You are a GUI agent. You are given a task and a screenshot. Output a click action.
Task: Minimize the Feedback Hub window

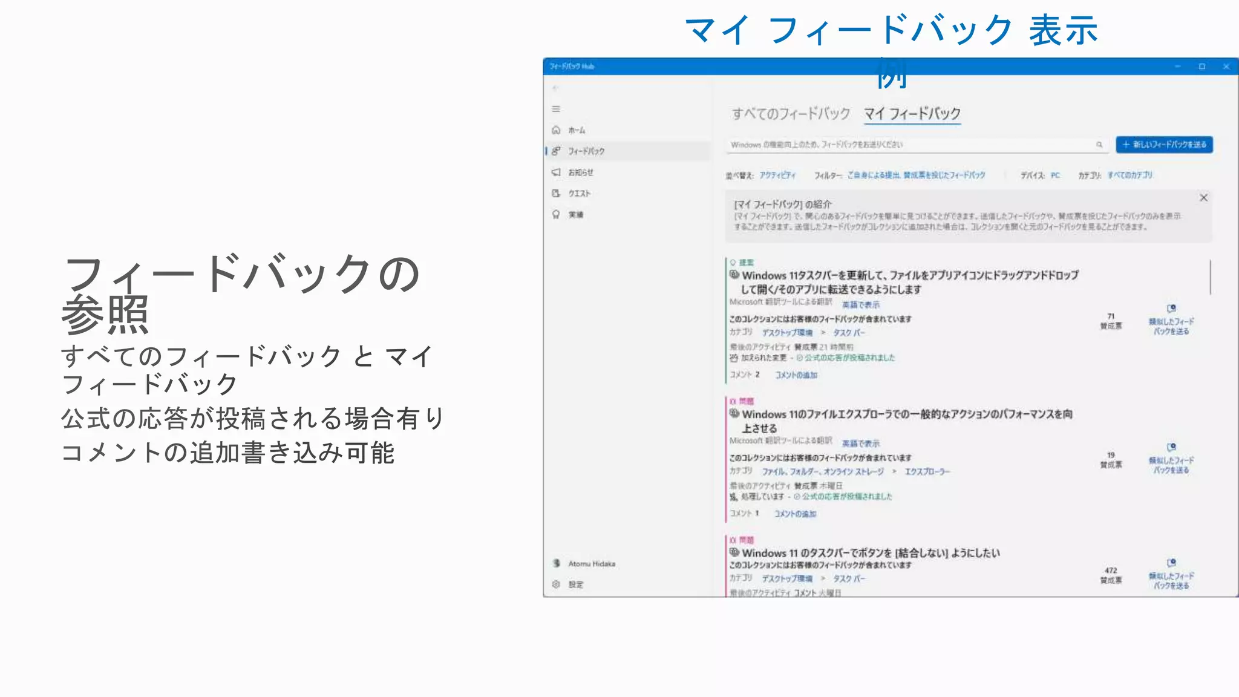click(x=1177, y=66)
